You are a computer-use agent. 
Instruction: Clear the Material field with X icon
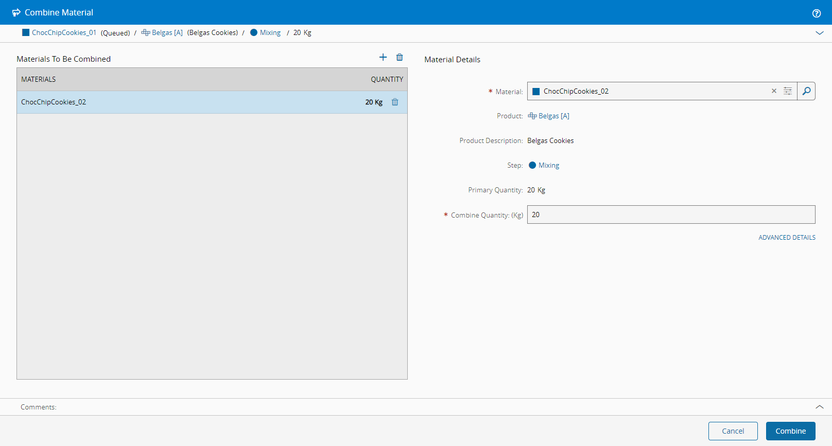(774, 91)
